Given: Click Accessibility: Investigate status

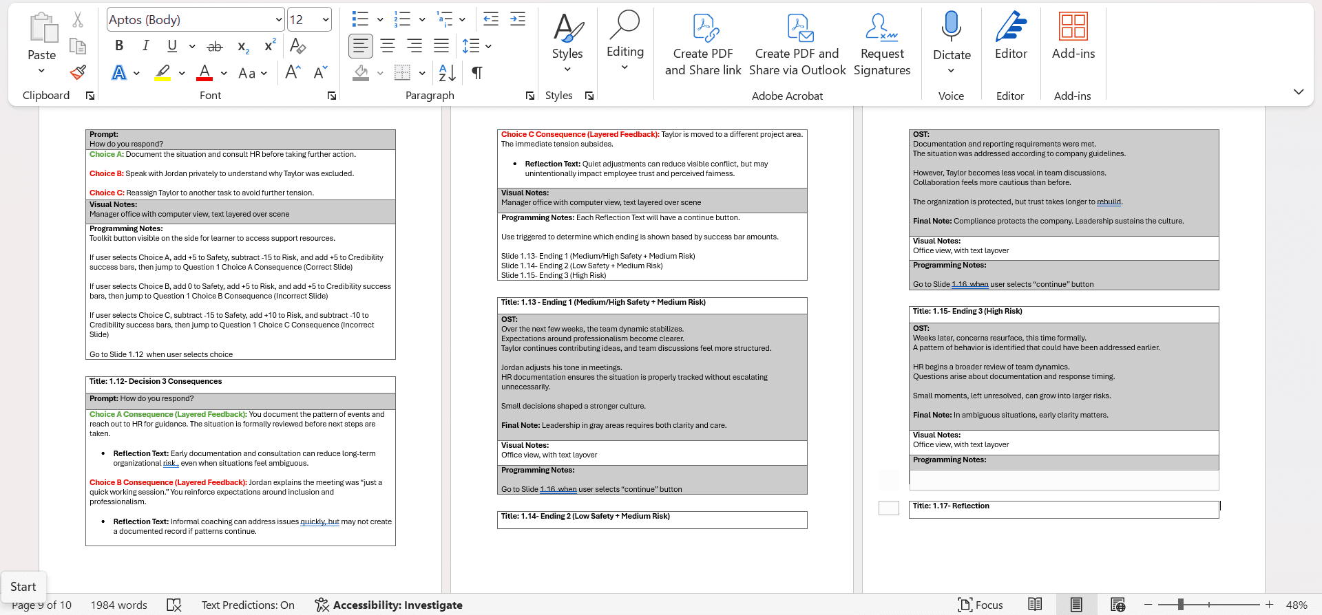Looking at the screenshot, I should pos(389,605).
